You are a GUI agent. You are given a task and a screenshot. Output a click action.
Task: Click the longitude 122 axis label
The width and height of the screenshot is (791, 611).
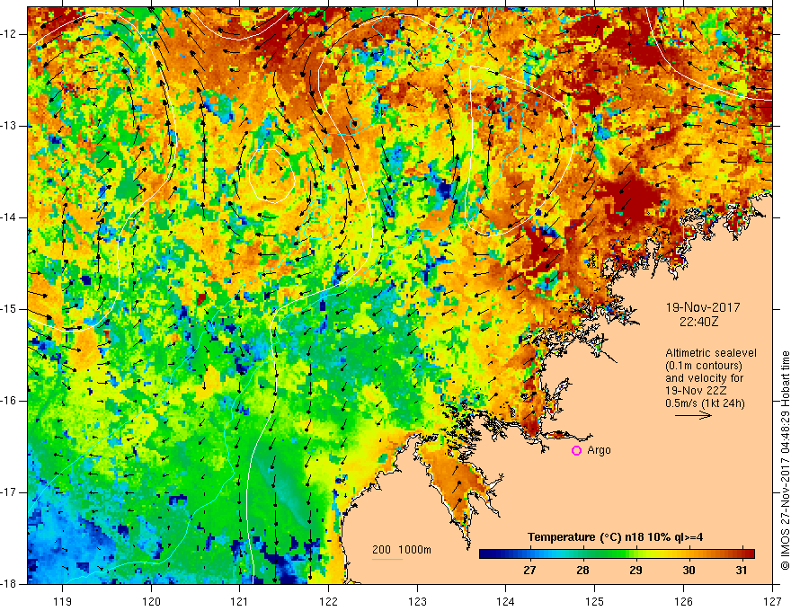pyautogui.click(x=328, y=601)
